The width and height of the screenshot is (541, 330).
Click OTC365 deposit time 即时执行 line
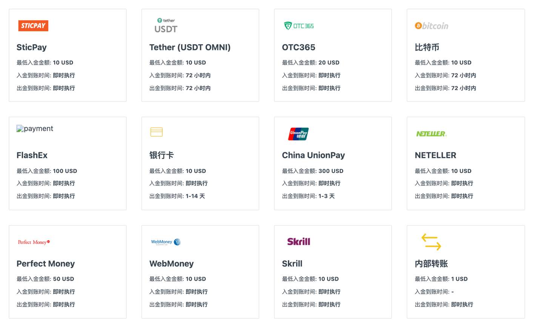pos(311,75)
